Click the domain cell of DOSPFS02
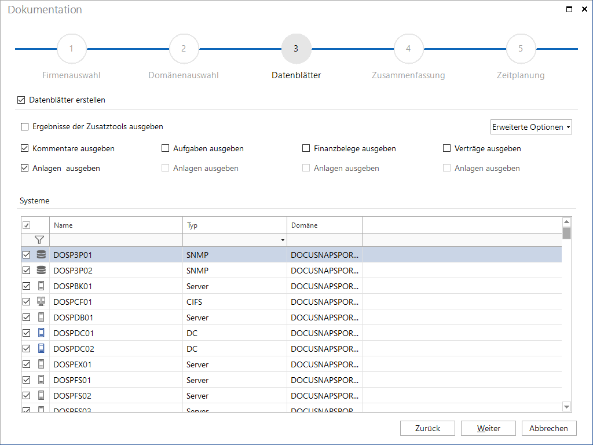 [x=324, y=395]
